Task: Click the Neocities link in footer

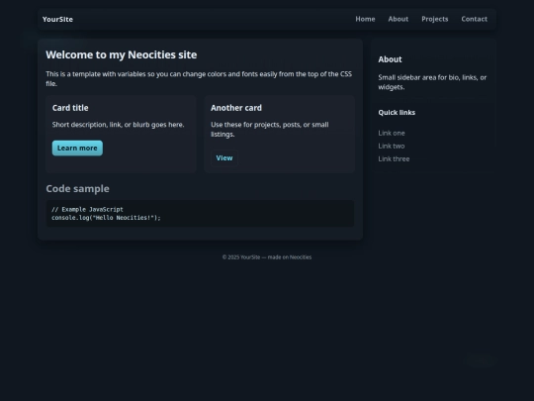Action: click(x=301, y=257)
